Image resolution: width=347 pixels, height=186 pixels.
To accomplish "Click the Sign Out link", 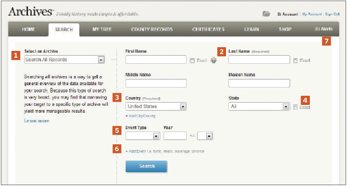I will [332, 14].
